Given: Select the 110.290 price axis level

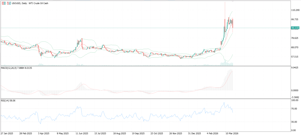Looking at the screenshot, I should pyautogui.click(x=295, y=10).
